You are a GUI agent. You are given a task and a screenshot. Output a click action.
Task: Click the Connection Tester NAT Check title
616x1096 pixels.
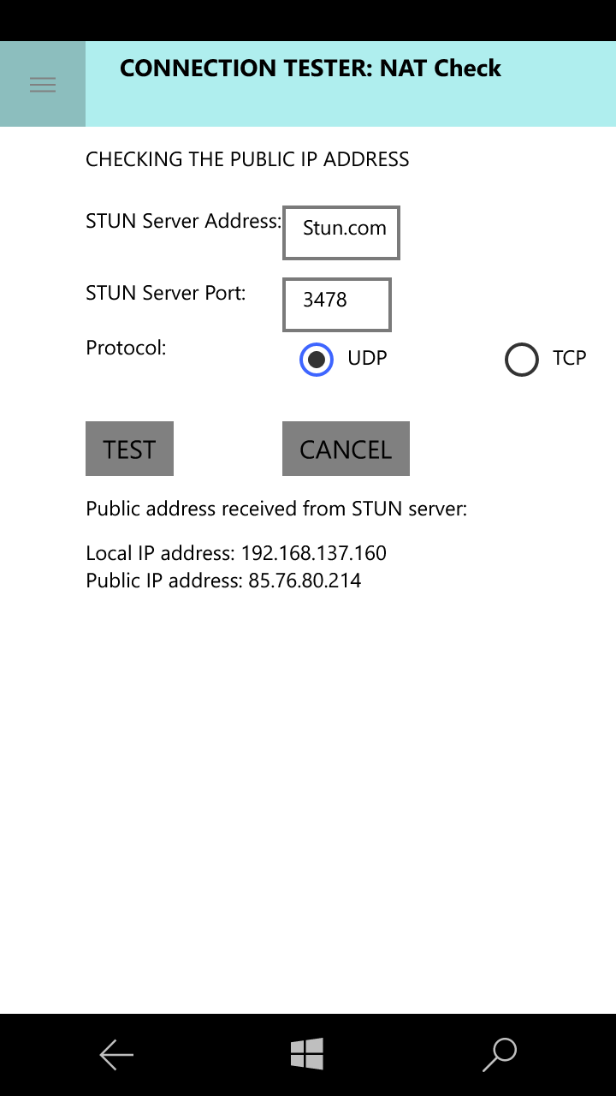(x=310, y=68)
